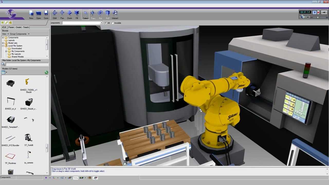329x185 pixels.
Task: Click the axis coordinate icon in bottom toolbar
Action: tap(54, 178)
